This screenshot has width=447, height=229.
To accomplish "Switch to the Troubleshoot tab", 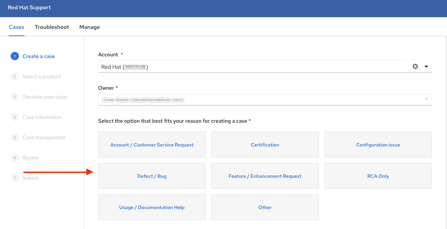I will 52,27.
